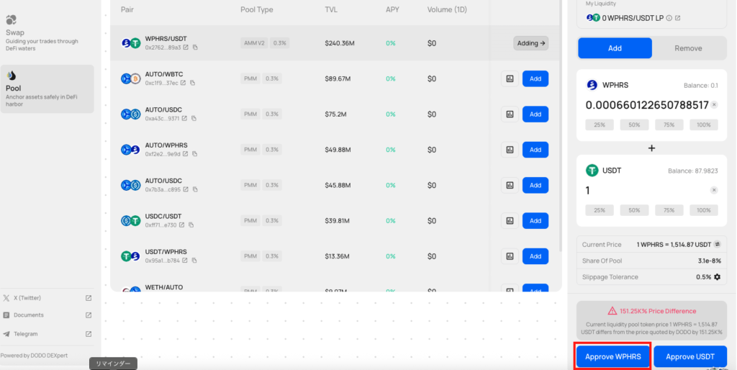Image resolution: width=737 pixels, height=370 pixels.
Task: Copy the USDT/WPHRS pool address
Action: pyautogui.click(x=195, y=261)
